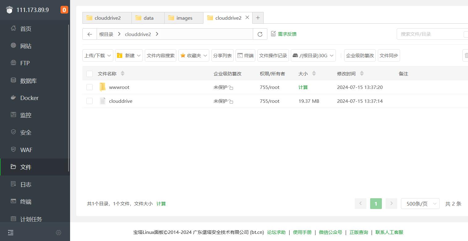Click the WAF icon in sidebar
Screen dimensions: 468x241
[13, 149]
